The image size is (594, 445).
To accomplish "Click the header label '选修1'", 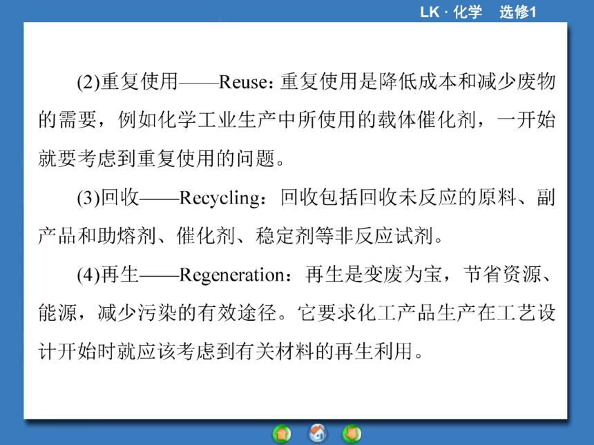I will [518, 12].
